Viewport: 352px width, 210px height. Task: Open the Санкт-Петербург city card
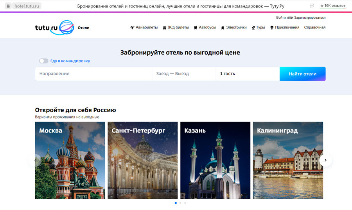coord(142,160)
